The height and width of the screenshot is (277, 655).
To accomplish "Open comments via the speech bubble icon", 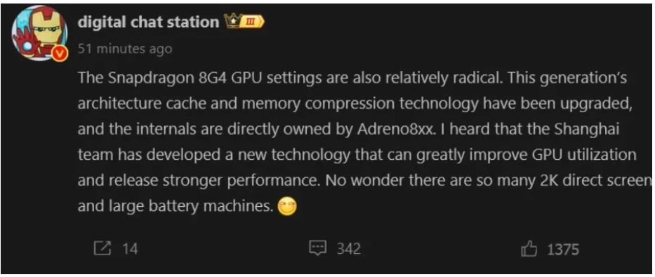I will (317, 249).
